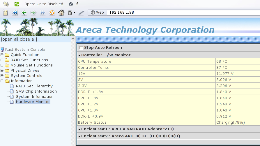Expand the Volume Set Functions node
The image size is (260, 146).
(2, 65)
